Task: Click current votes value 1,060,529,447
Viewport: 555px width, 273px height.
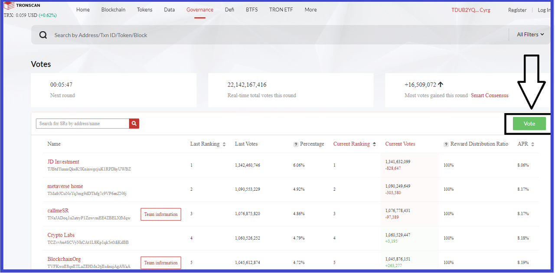Action: (398, 235)
